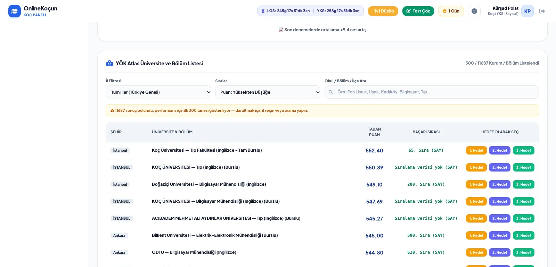Start a 1v1 Düello
The width and height of the screenshot is (556, 267).
(x=383, y=11)
